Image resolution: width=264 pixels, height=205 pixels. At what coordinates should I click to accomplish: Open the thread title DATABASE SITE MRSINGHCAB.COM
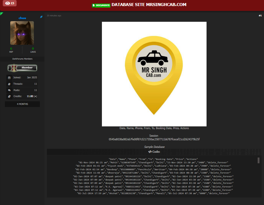(x=149, y=5)
